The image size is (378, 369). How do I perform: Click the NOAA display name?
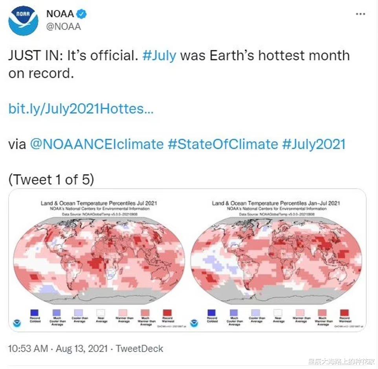(x=60, y=14)
